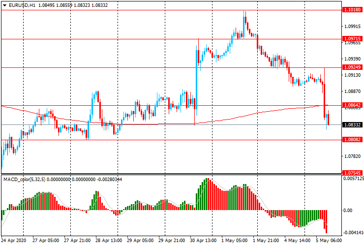Screen dimensions: 364x246
Task: Click the 5 May 06:00 time label
Action: point(329,241)
